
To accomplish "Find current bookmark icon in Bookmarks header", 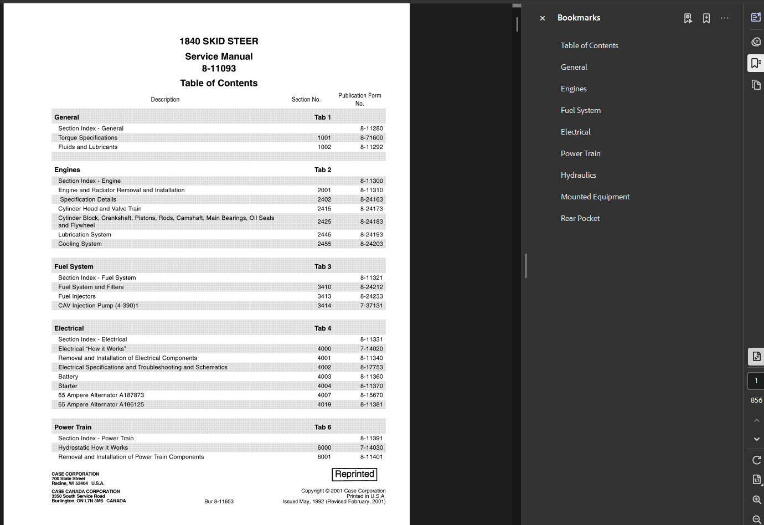I will [688, 18].
